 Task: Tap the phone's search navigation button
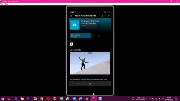point(102,84)
